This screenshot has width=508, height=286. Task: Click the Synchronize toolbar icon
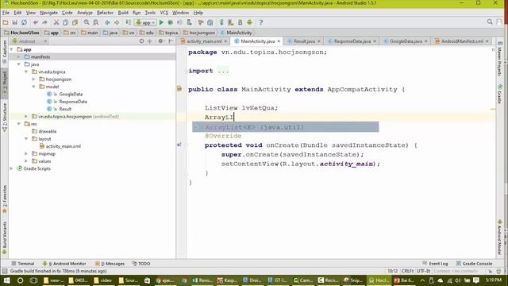point(24,22)
